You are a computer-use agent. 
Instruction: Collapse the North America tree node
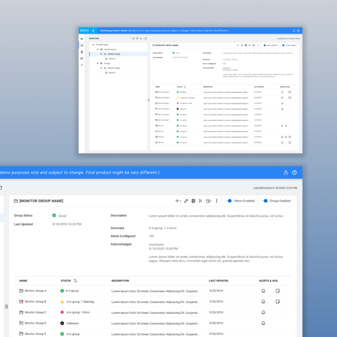coord(98,49)
